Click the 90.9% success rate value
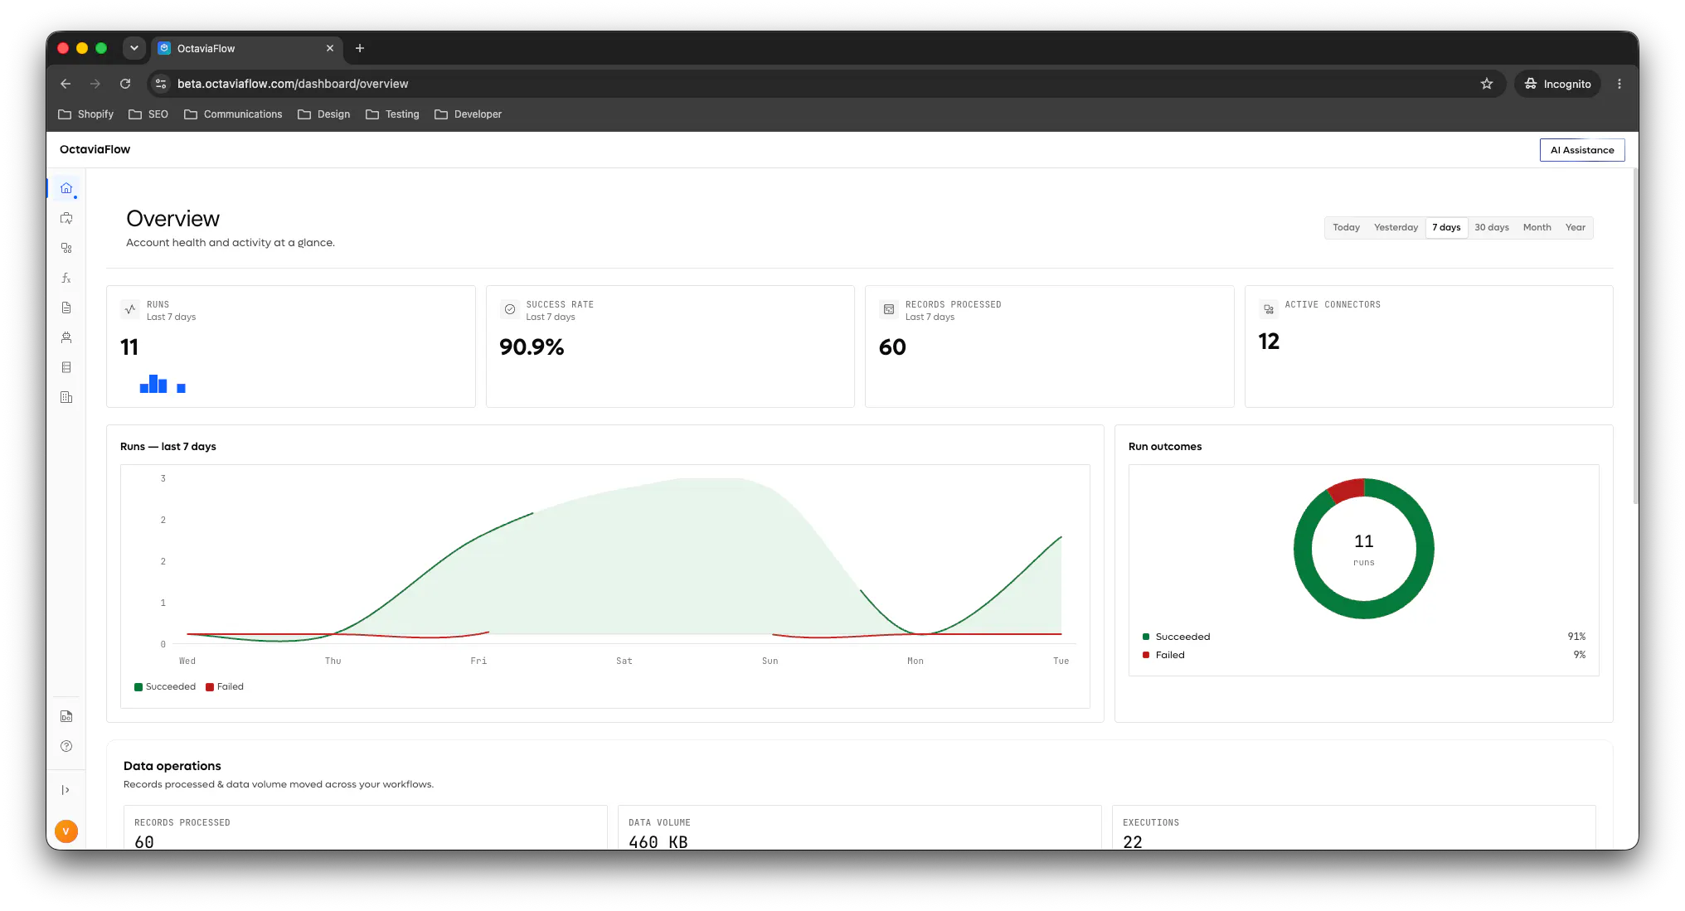This screenshot has width=1685, height=911. click(x=532, y=347)
